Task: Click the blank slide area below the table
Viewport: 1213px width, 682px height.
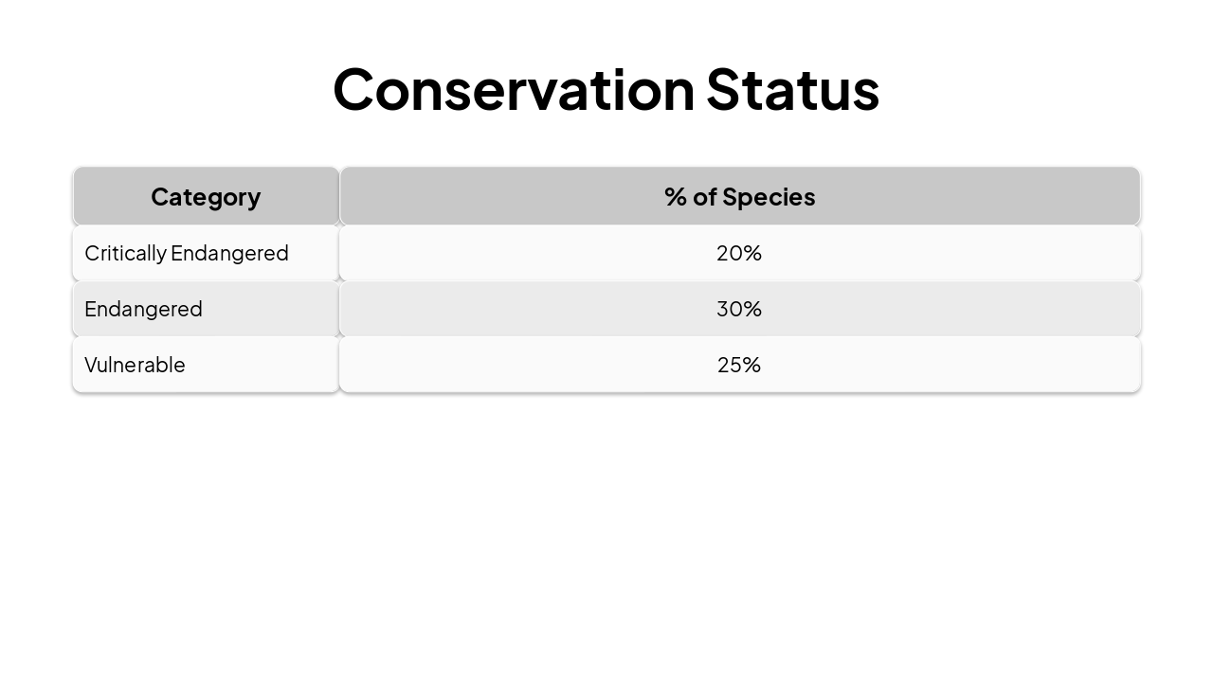Action: click(x=606, y=530)
